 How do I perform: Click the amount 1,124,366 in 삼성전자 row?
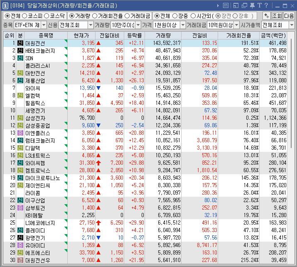coord(275,118)
